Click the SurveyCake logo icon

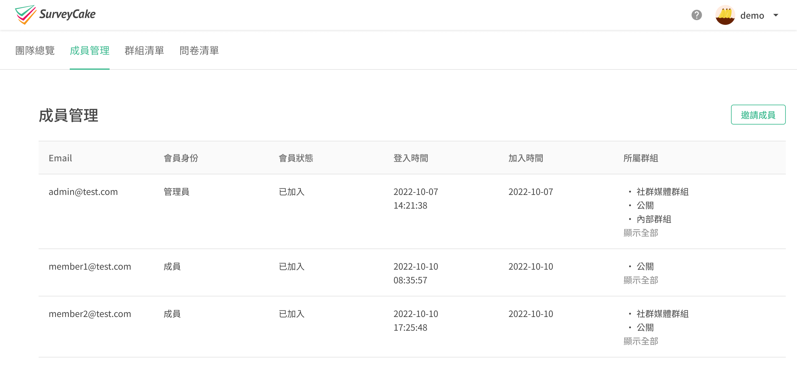click(26, 15)
